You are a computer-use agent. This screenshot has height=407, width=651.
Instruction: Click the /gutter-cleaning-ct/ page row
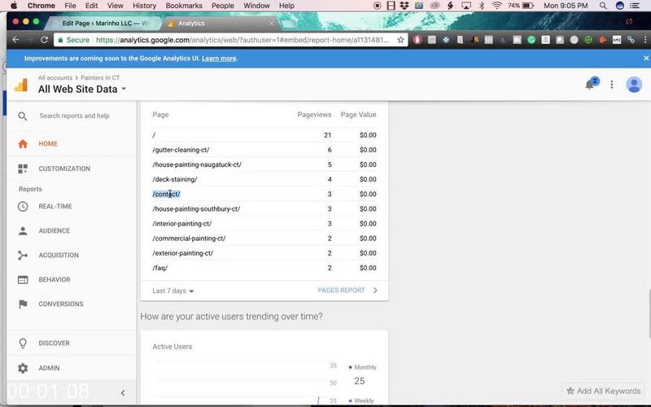264,150
